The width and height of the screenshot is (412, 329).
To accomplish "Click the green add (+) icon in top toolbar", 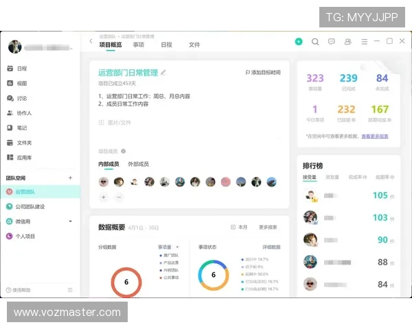I will pos(299,42).
